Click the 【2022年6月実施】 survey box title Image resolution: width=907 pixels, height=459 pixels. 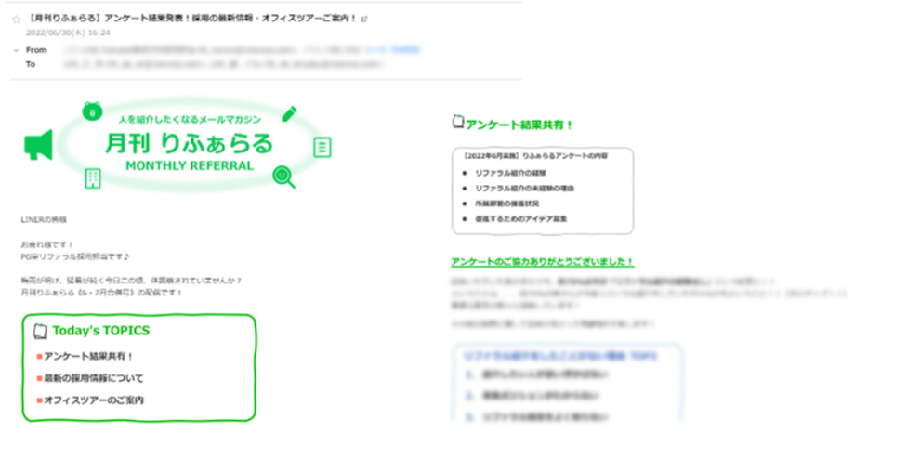[x=534, y=156]
